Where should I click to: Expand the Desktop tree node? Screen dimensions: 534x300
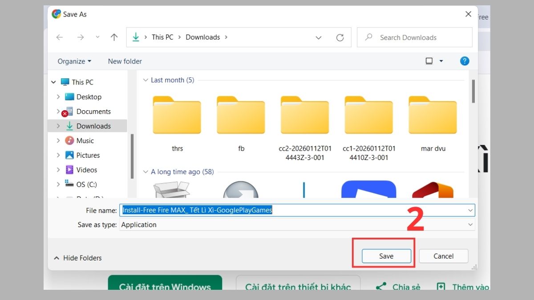point(58,97)
